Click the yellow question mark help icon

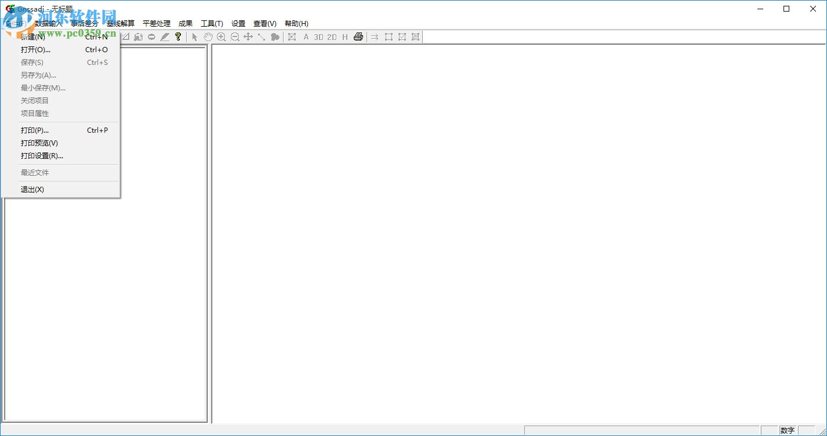pyautogui.click(x=178, y=37)
